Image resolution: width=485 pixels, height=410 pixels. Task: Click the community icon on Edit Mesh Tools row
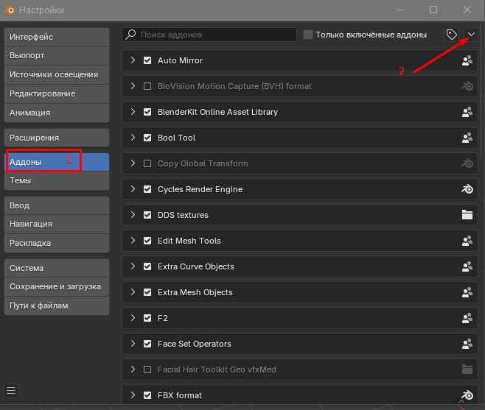(x=467, y=241)
